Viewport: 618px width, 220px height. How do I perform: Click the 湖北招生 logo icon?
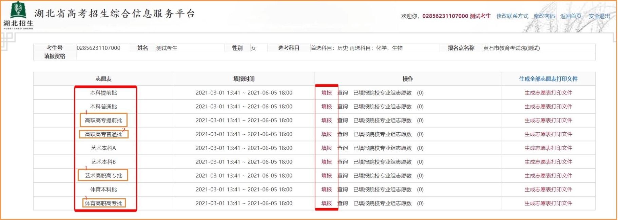click(x=18, y=15)
